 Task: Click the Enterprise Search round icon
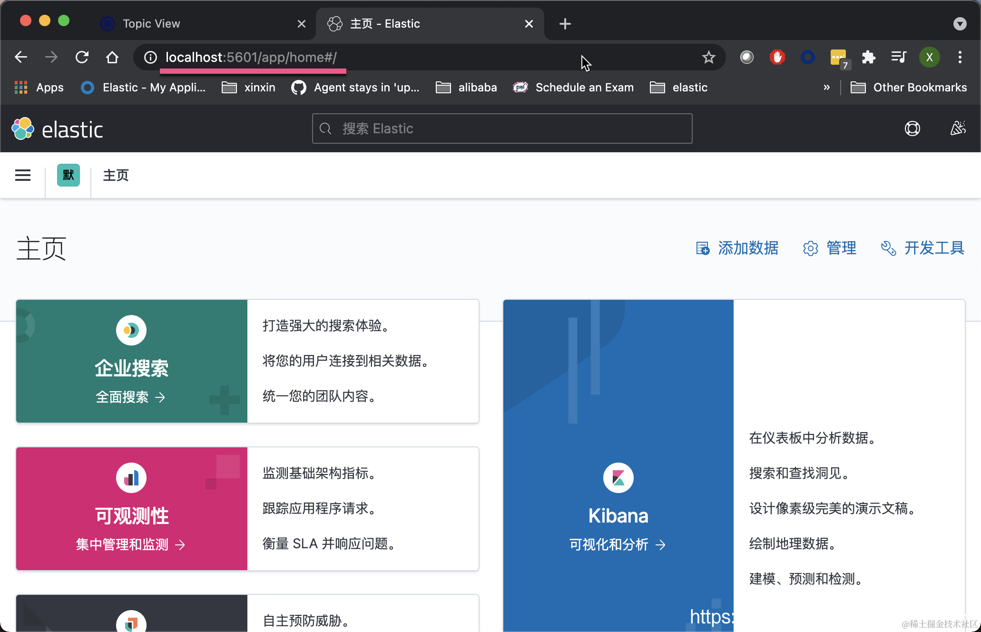[131, 330]
